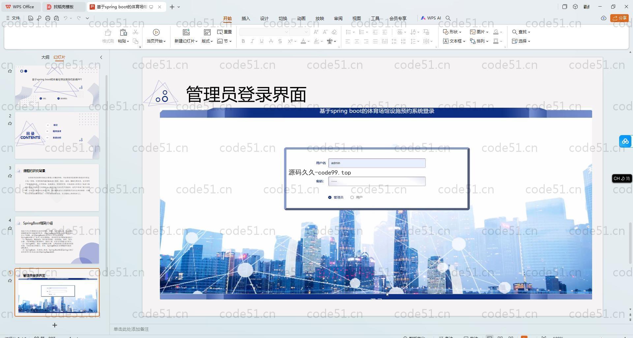
Task: Click the Undo arrow icon
Action: [66, 18]
